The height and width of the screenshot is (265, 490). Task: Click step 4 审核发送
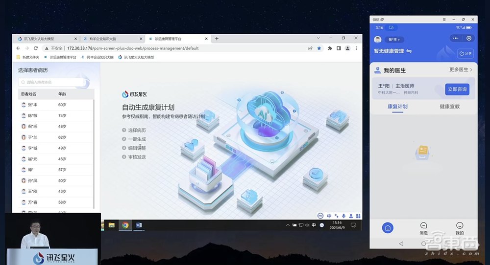point(134,157)
